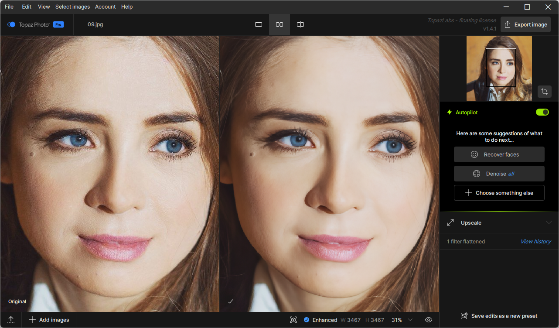Click Choose something else
The height and width of the screenshot is (328, 559).
(x=499, y=193)
